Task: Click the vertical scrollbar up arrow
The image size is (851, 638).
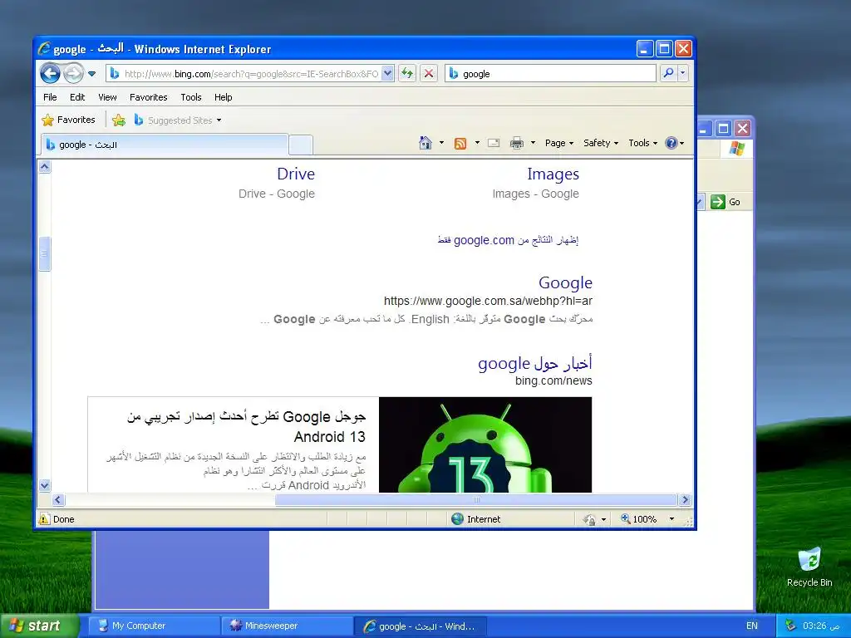Action: tap(45, 166)
